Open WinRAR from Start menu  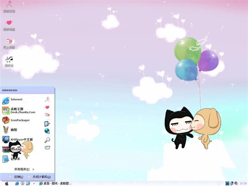[x=12, y=149]
